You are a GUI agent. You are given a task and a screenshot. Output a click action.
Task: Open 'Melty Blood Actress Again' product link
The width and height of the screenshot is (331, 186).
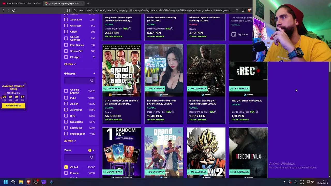pyautogui.click(x=118, y=19)
